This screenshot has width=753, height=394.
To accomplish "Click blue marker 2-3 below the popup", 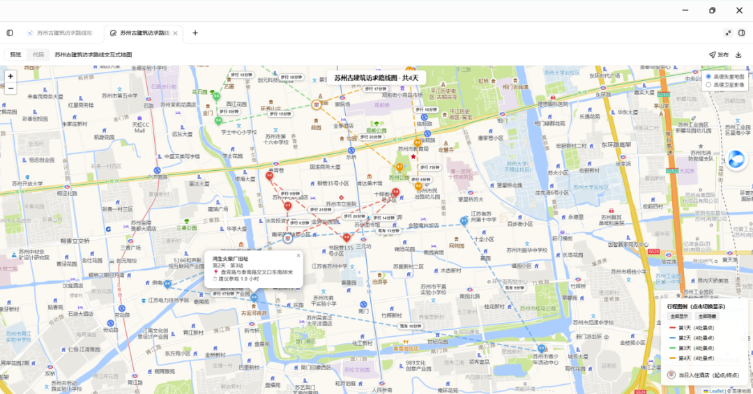I will click(x=254, y=298).
